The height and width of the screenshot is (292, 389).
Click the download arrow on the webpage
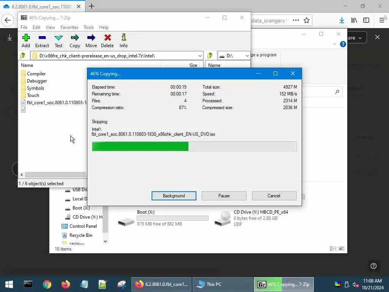[x=9, y=38]
